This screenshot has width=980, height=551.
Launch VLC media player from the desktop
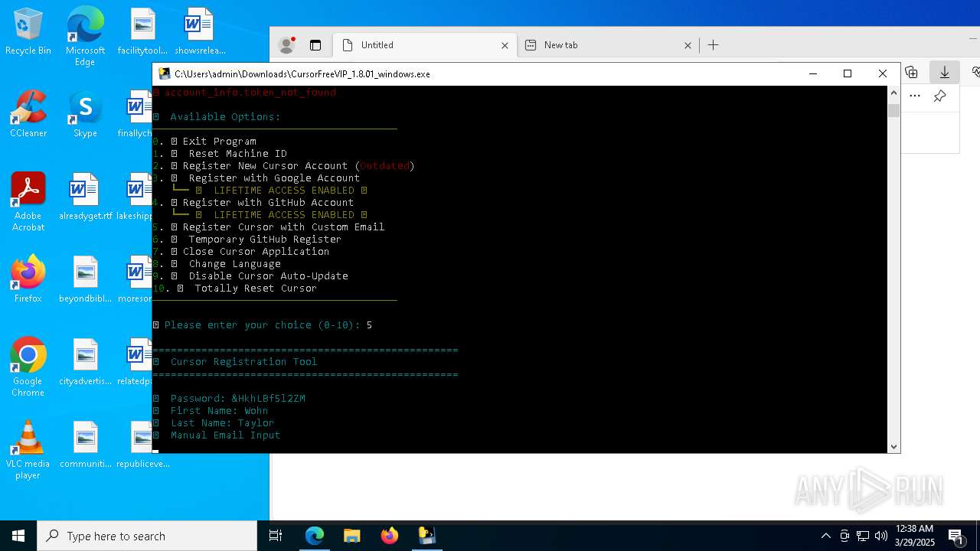pos(28,450)
